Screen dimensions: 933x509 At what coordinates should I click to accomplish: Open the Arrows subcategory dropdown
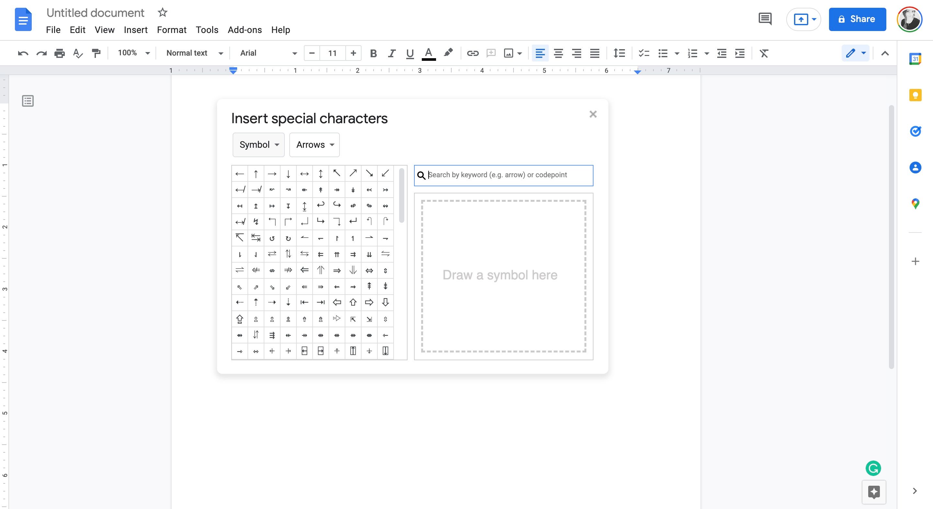tap(314, 145)
